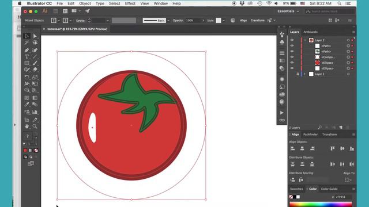The width and height of the screenshot is (369, 207).
Task: Click the Shape Builder tool
Action: point(27,90)
